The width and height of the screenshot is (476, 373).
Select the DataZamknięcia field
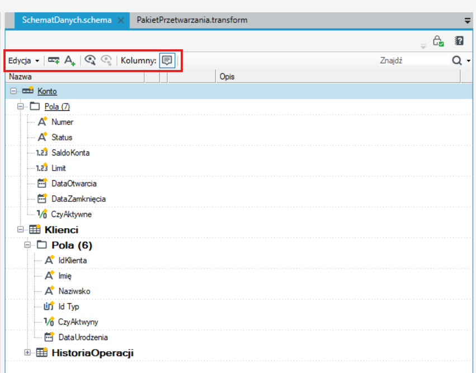click(78, 199)
